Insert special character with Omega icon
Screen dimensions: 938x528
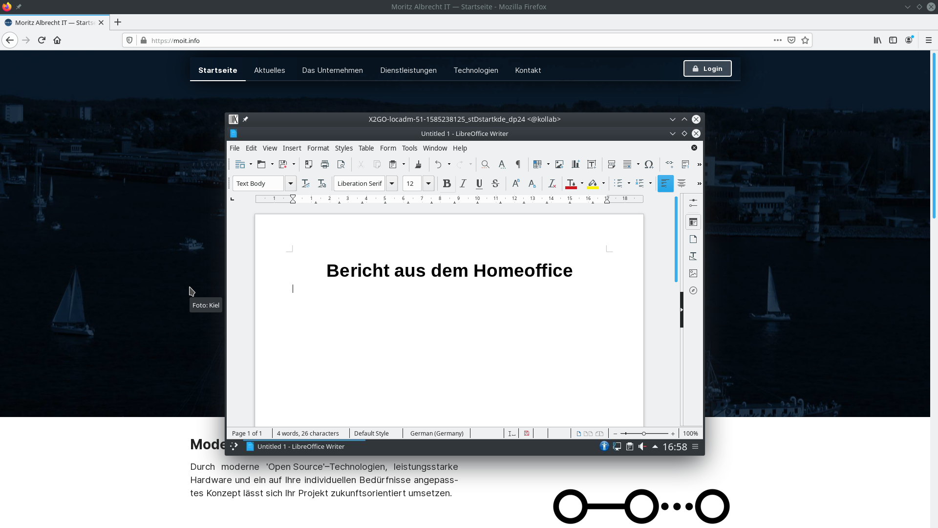(649, 164)
